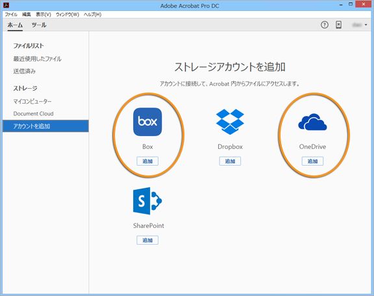Maximize the Acrobat window
This screenshot has width=374, height=296.
coord(351,4)
